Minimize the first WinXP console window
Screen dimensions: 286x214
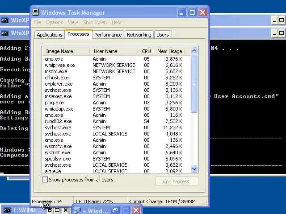(x=274, y=20)
